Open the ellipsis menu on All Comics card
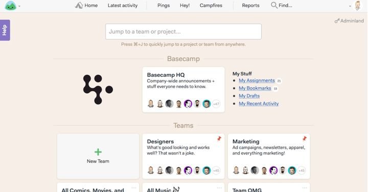 click(134, 188)
